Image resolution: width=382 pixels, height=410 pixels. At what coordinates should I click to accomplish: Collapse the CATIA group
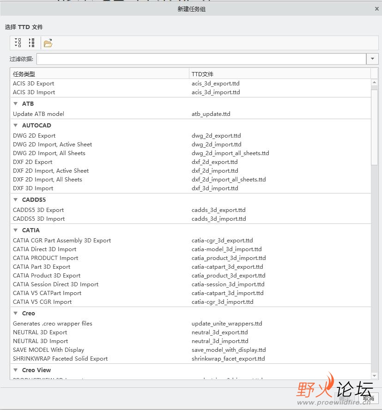click(15, 230)
